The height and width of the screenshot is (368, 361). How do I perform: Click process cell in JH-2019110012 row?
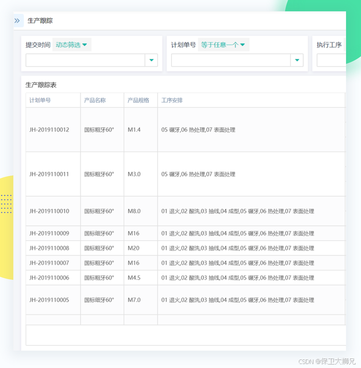pos(199,130)
